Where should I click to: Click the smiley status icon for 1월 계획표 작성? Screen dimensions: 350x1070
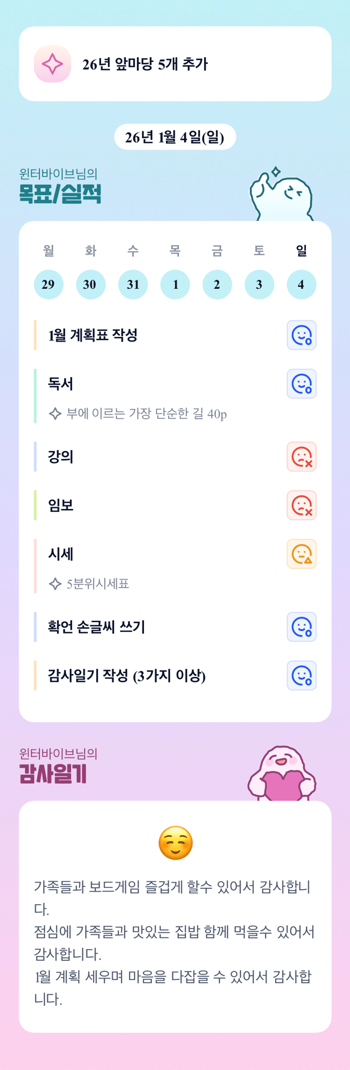301,335
